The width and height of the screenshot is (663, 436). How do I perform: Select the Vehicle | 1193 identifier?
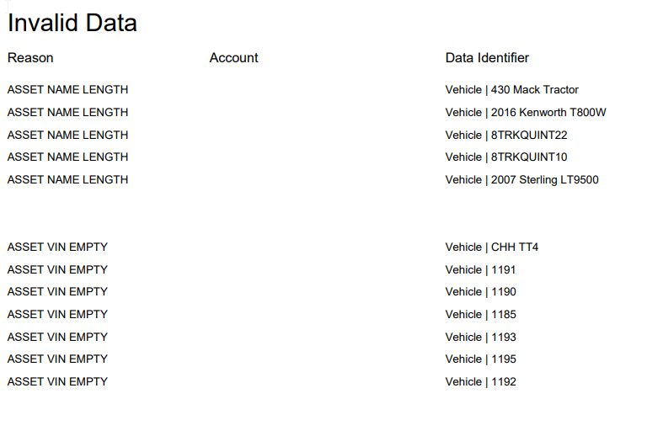tap(481, 338)
